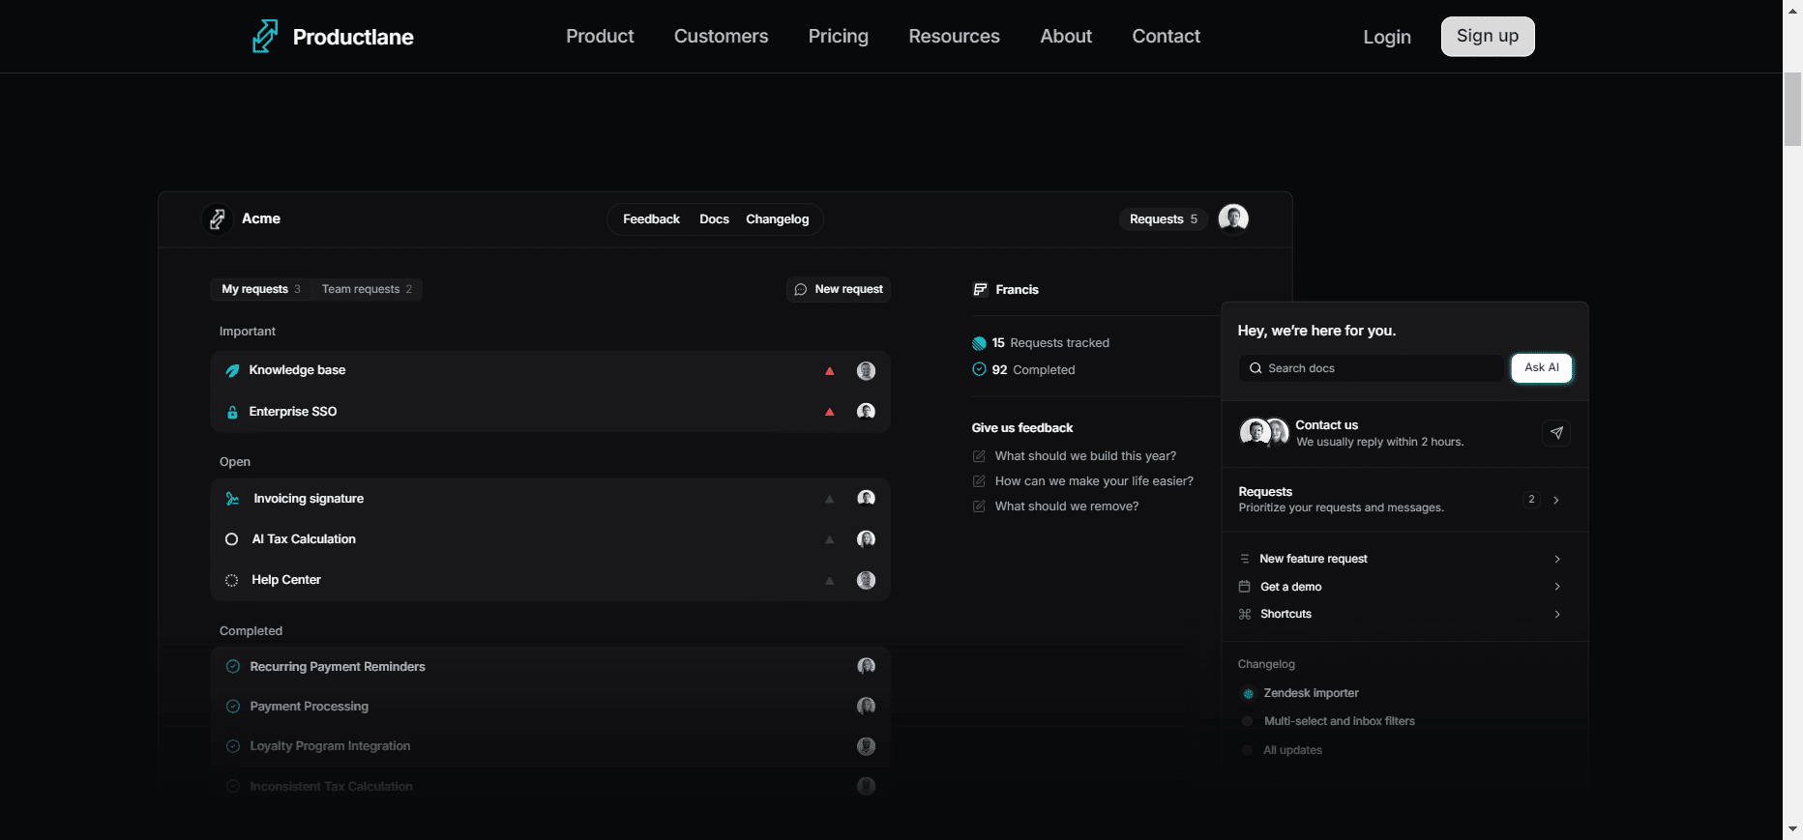Image resolution: width=1803 pixels, height=840 pixels.
Task: Click the Sign up button
Action: [1488, 36]
